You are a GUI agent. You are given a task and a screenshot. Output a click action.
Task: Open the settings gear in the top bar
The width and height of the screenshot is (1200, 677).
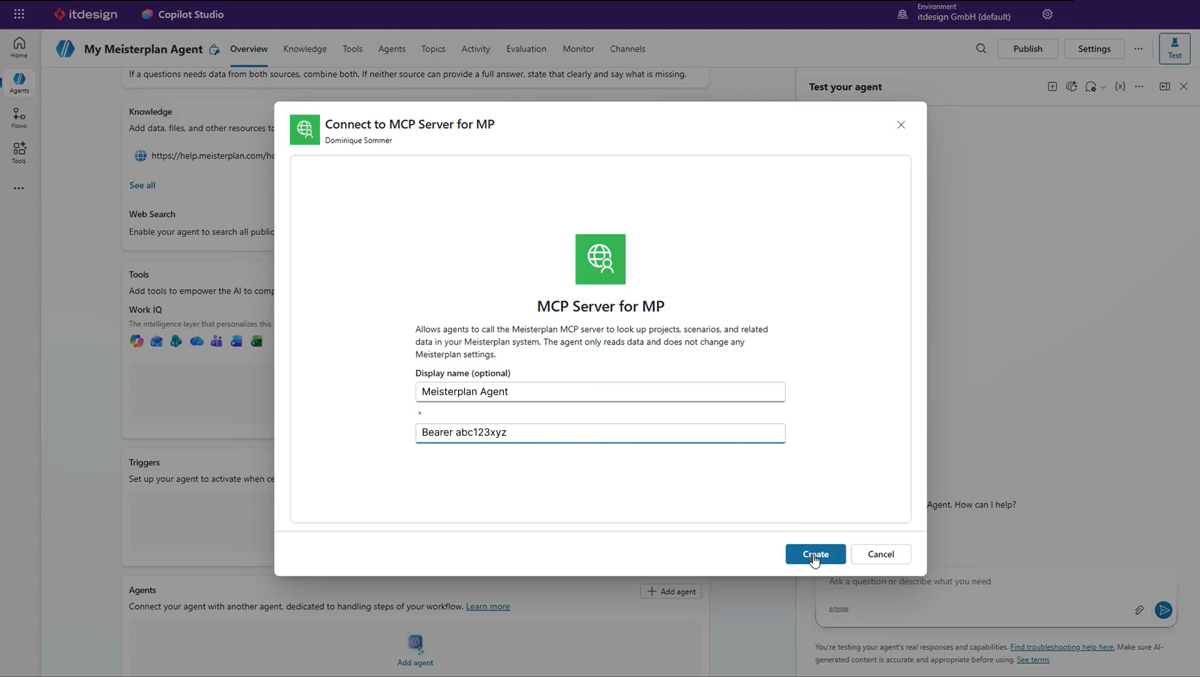tap(1047, 14)
